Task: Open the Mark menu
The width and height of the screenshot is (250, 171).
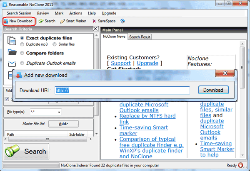Action: (59, 13)
